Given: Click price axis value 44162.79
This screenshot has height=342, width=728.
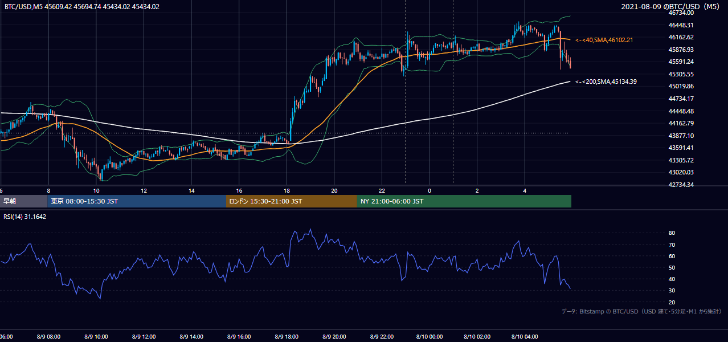Looking at the screenshot, I should tap(681, 123).
